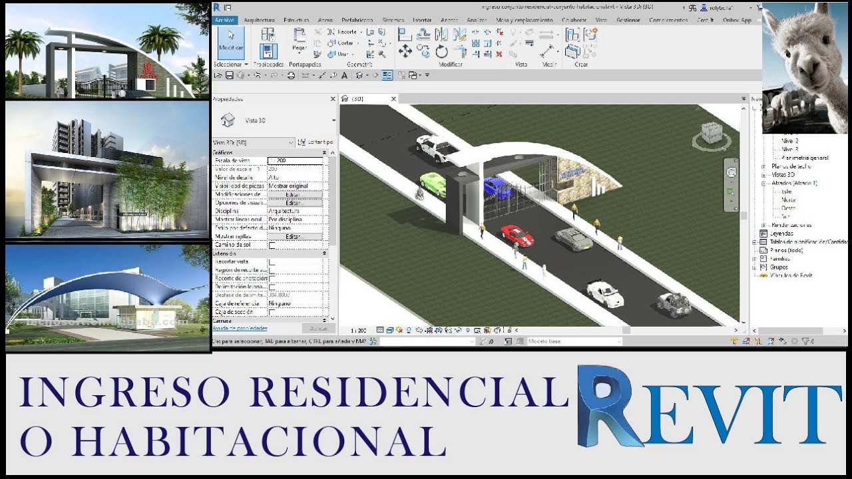Click the 1:200 view scale in control bar
Viewport: 852px width, 479px height.
358,330
